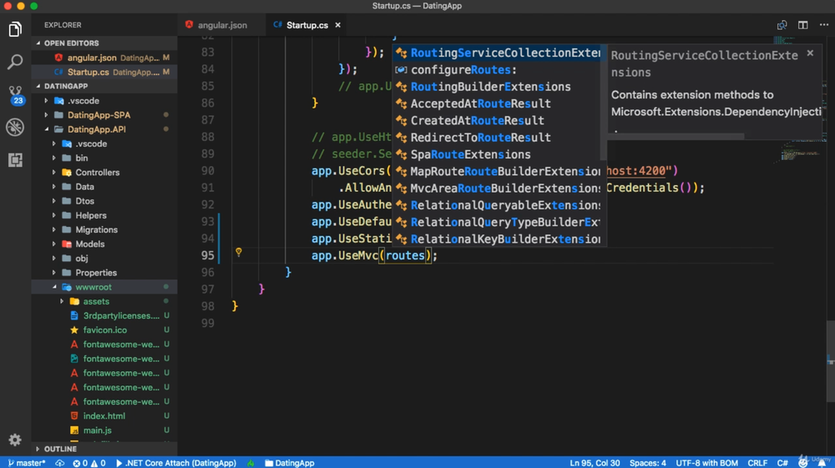Choose AcceptedAtRouteResult suggestion
This screenshot has height=468, width=835.
497,103
